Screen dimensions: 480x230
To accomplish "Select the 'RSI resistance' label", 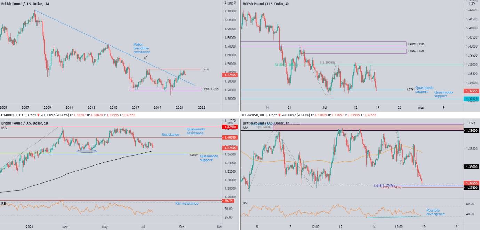I will [x=187, y=204].
